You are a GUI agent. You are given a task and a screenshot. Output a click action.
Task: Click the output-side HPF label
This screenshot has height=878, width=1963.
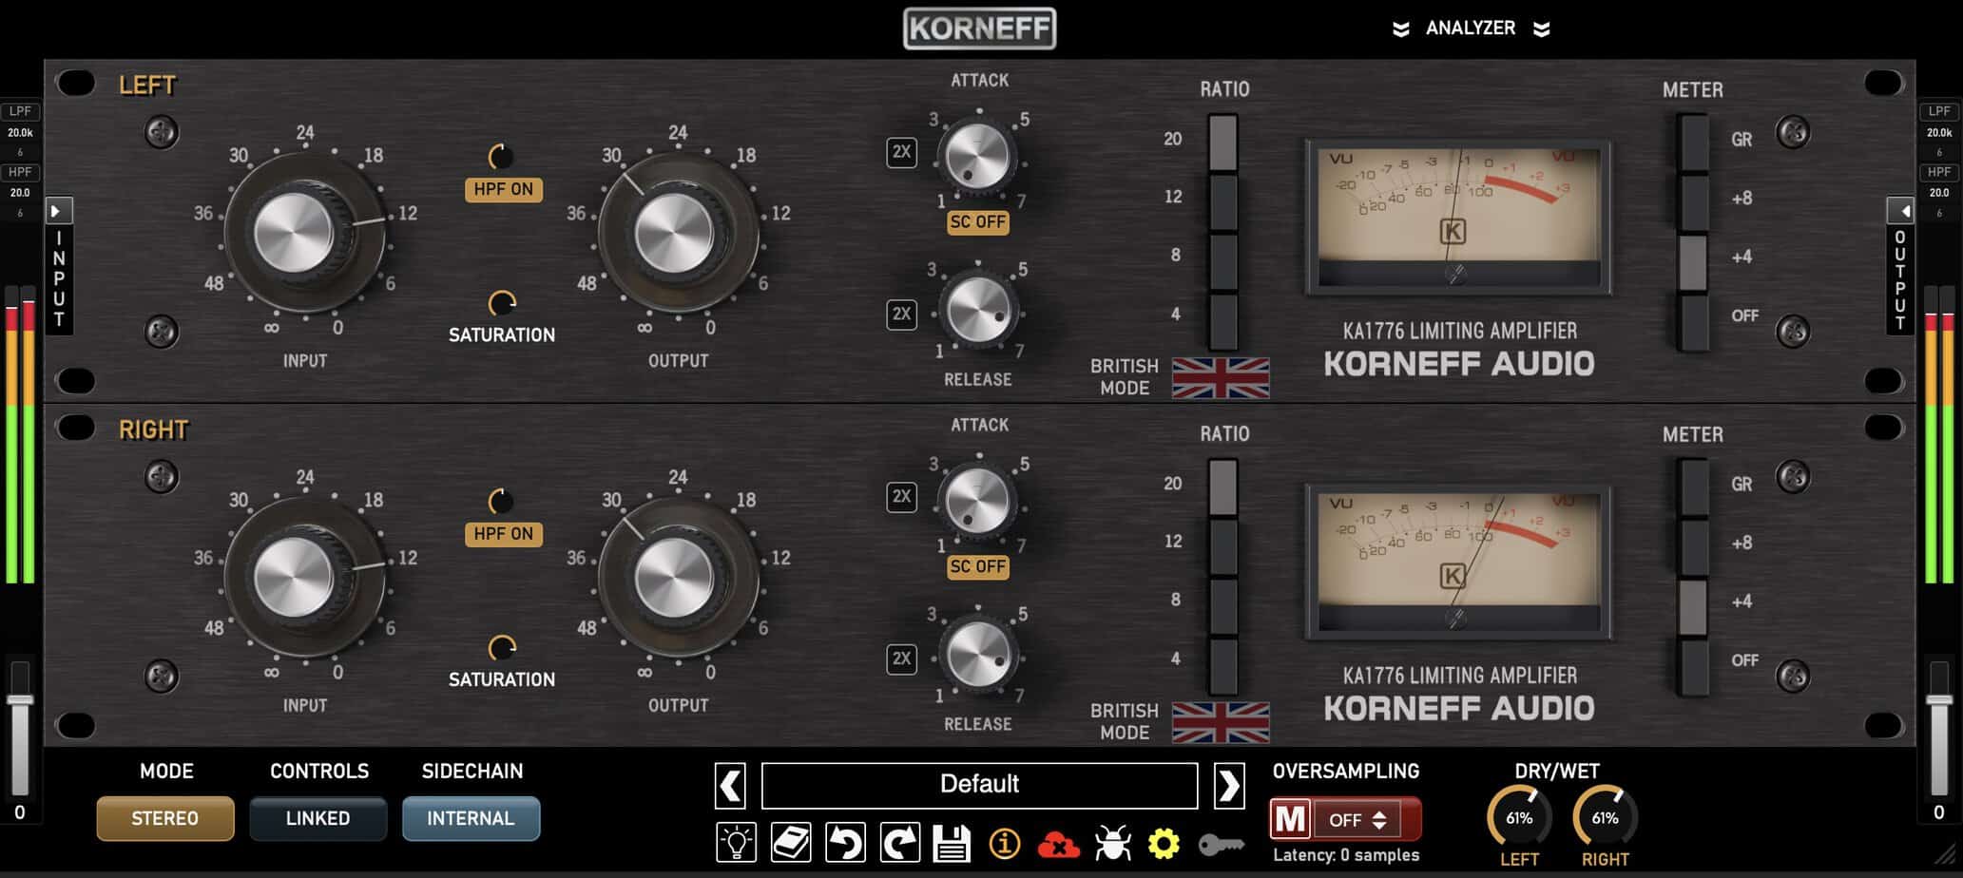(1939, 172)
